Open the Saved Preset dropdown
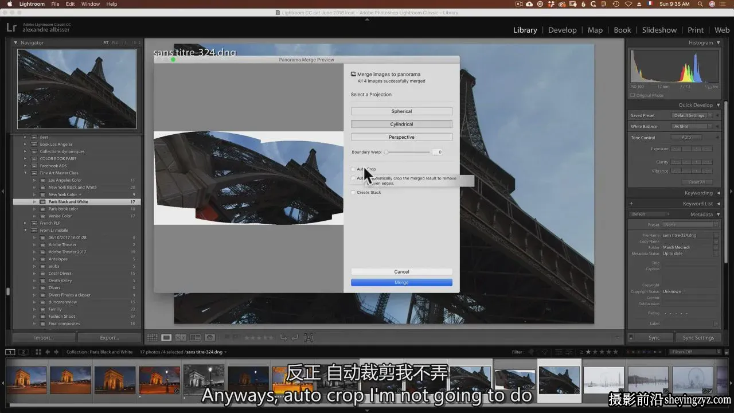 click(692, 115)
